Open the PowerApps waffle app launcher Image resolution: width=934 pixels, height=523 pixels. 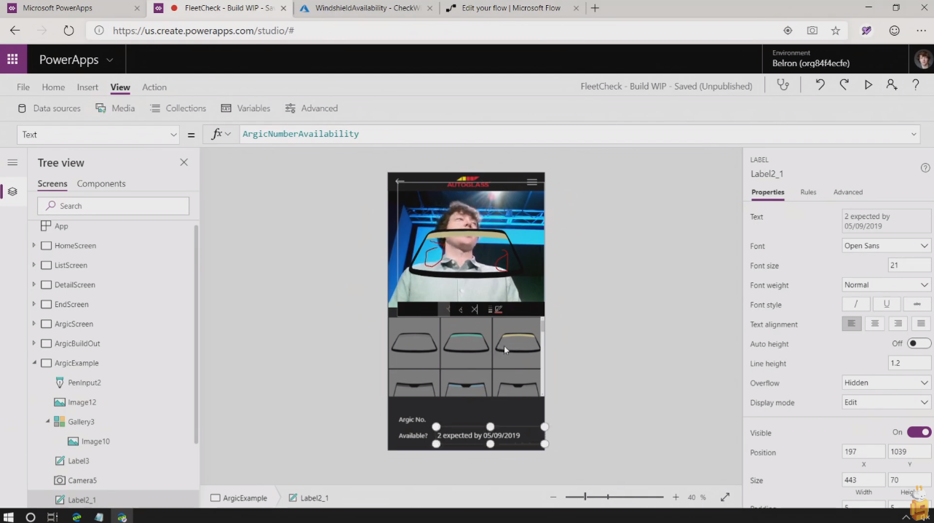tap(13, 60)
